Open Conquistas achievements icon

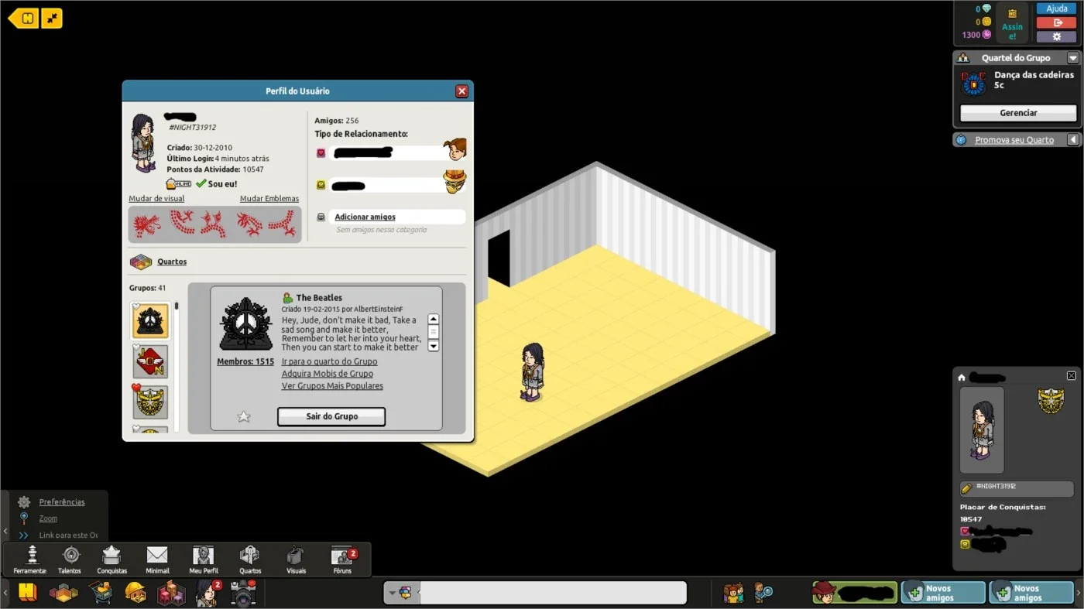111,555
